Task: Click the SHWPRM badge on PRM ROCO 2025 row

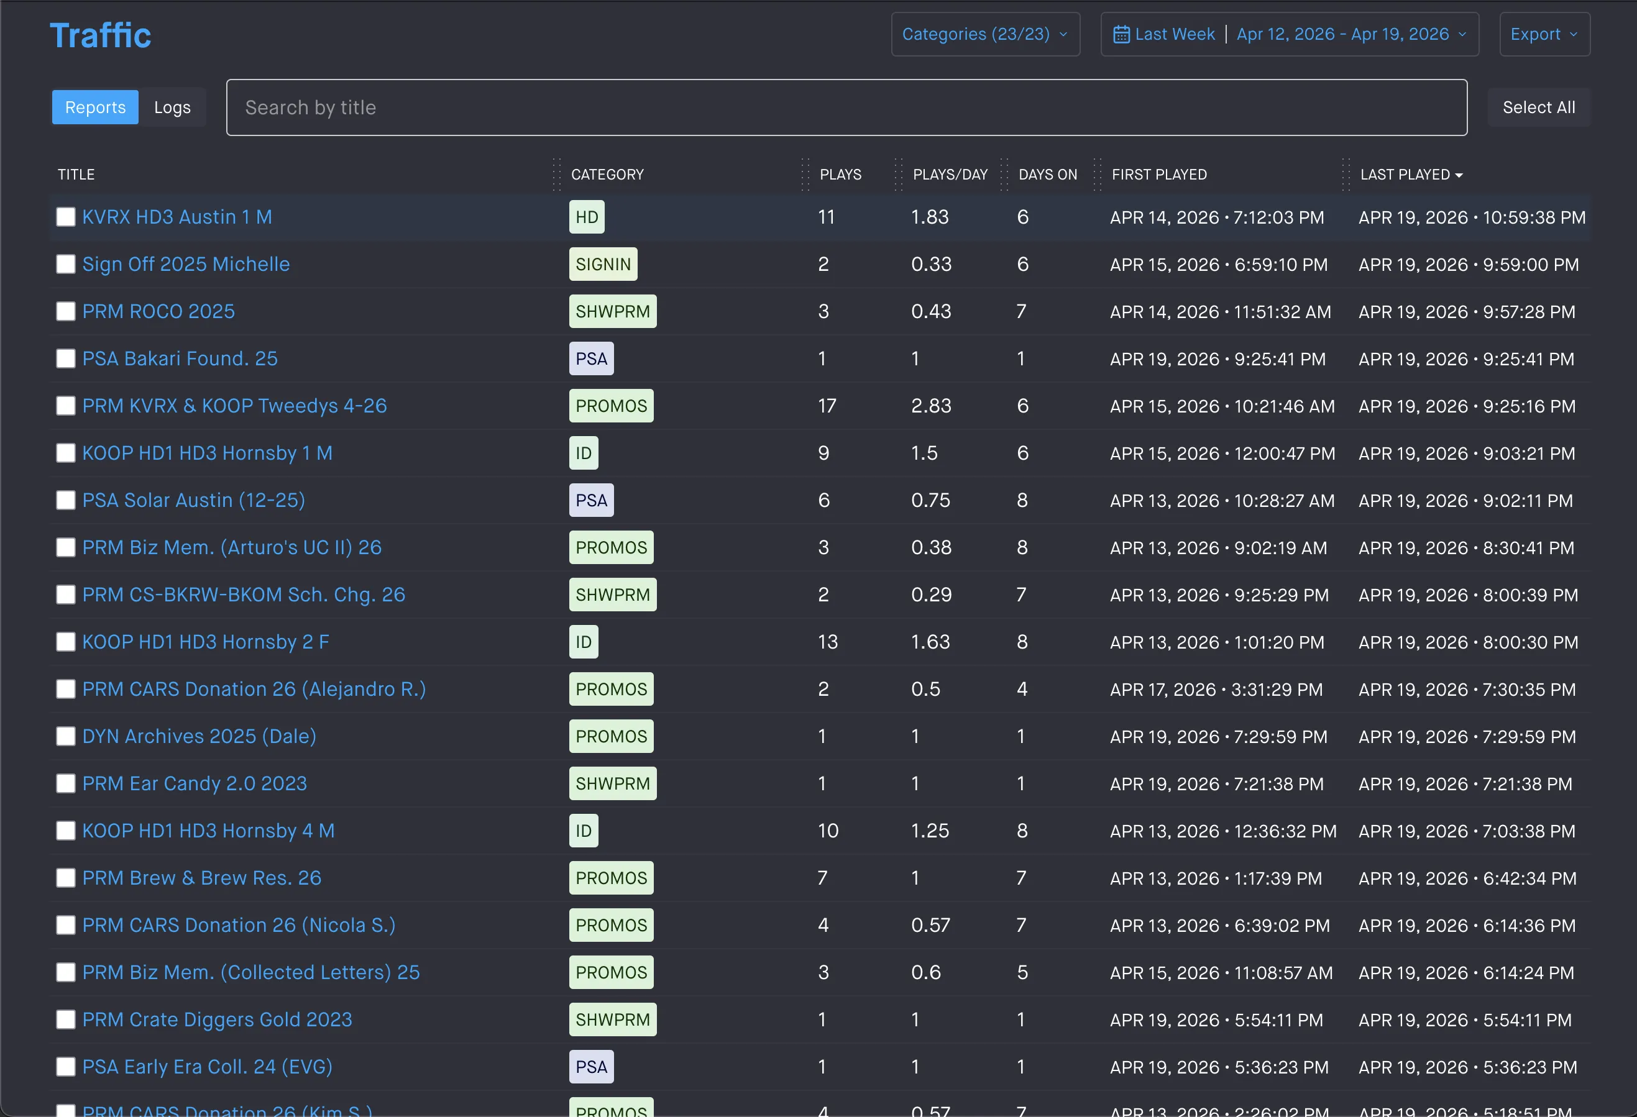Action: click(x=613, y=311)
